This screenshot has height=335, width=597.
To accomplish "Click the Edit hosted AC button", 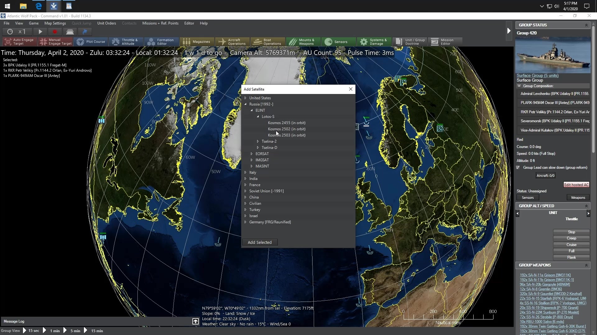I will pos(576,185).
